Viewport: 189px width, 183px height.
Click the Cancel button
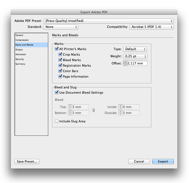(139, 161)
